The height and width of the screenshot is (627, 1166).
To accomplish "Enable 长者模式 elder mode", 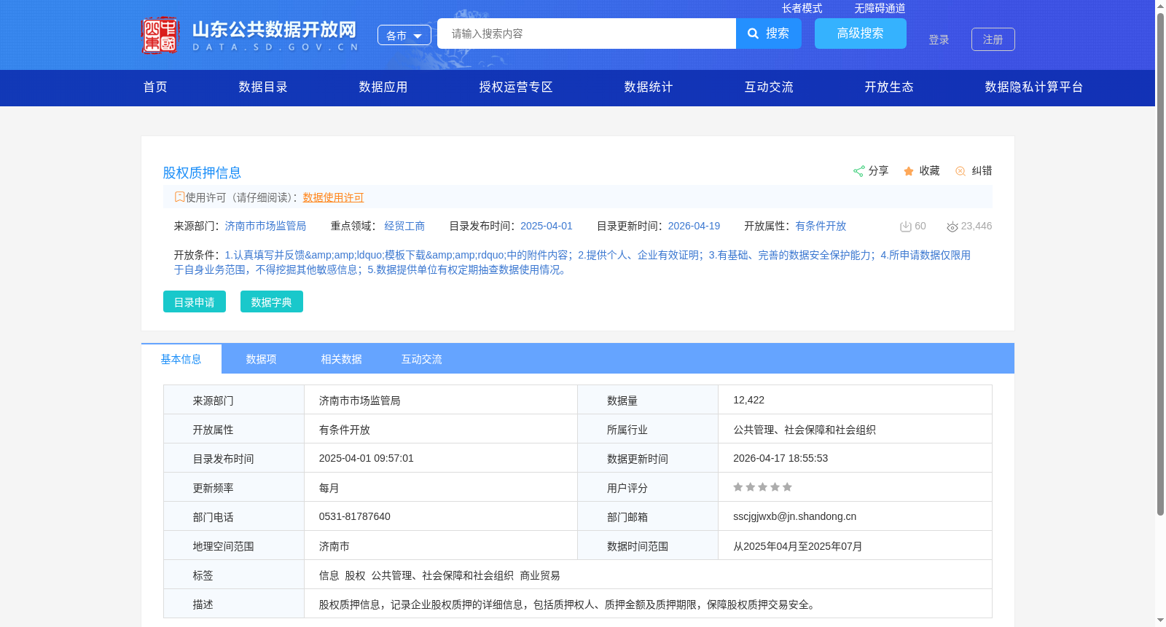I will 802,8.
